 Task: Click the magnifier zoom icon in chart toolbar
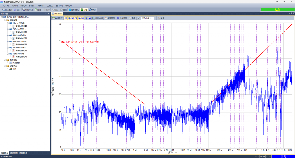point(139,18)
